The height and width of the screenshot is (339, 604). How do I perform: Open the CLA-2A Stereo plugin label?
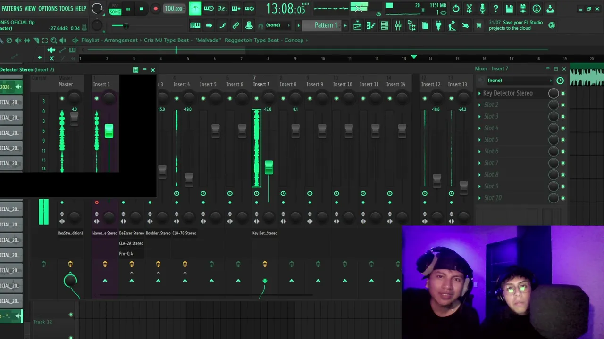[131, 243]
